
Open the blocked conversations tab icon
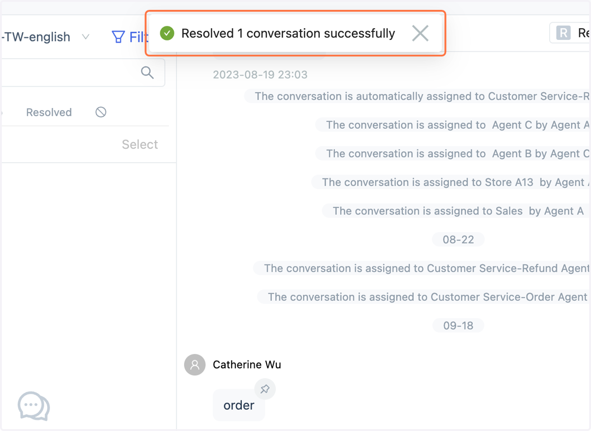coord(101,112)
